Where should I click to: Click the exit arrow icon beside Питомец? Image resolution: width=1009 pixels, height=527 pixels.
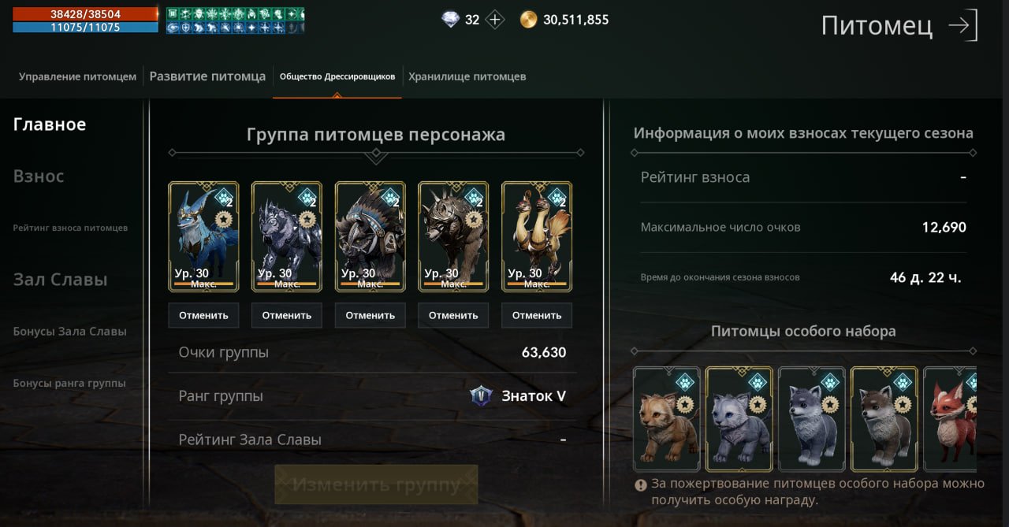tap(962, 26)
